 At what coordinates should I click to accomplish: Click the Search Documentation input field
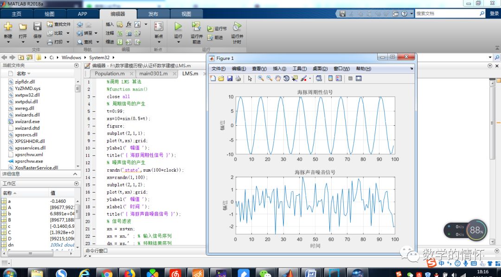coord(447,13)
